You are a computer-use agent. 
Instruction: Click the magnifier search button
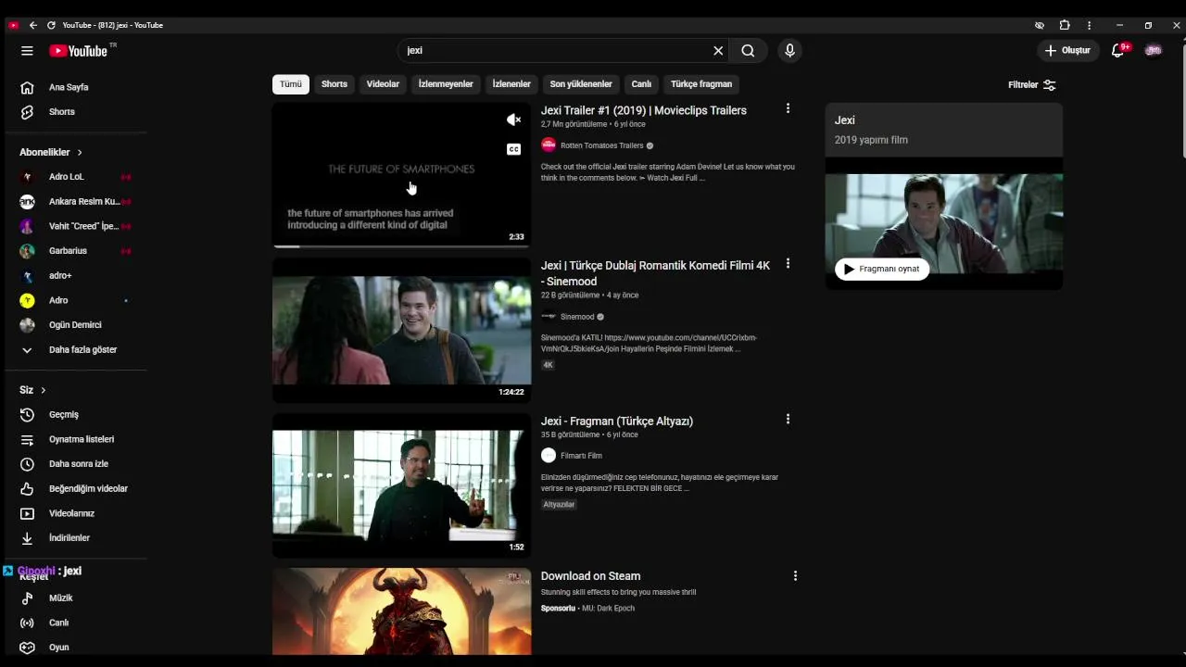pyautogui.click(x=748, y=51)
